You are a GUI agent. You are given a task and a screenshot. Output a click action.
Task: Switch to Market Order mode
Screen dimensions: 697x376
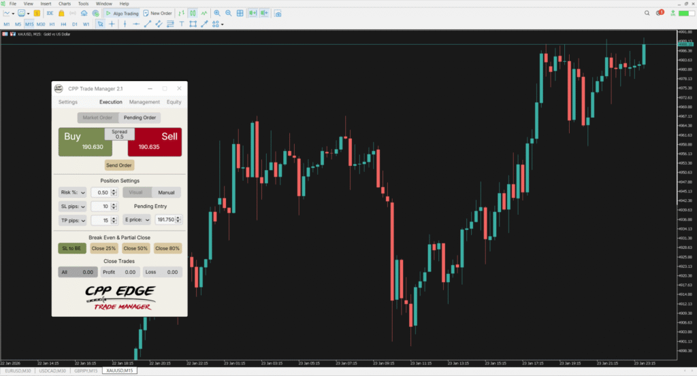[98, 118]
